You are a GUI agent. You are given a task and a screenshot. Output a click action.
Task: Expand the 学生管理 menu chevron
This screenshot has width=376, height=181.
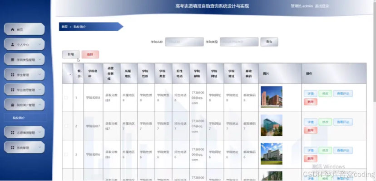(40, 75)
